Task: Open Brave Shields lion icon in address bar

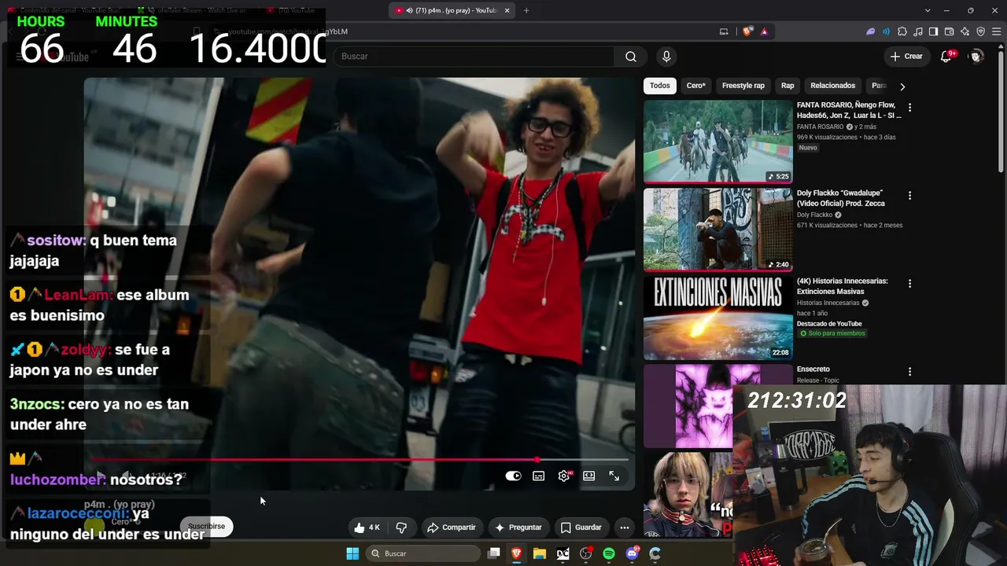Action: [x=747, y=31]
